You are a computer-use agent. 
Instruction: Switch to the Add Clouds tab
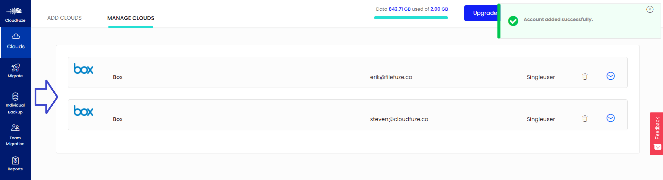point(64,18)
